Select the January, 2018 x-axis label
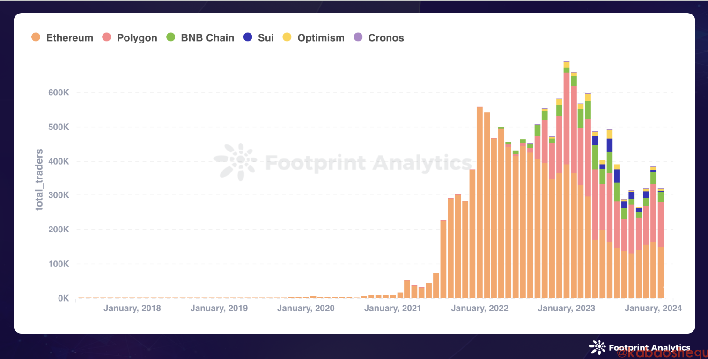Screen dimensions: 708x359 pyautogui.click(x=132, y=309)
